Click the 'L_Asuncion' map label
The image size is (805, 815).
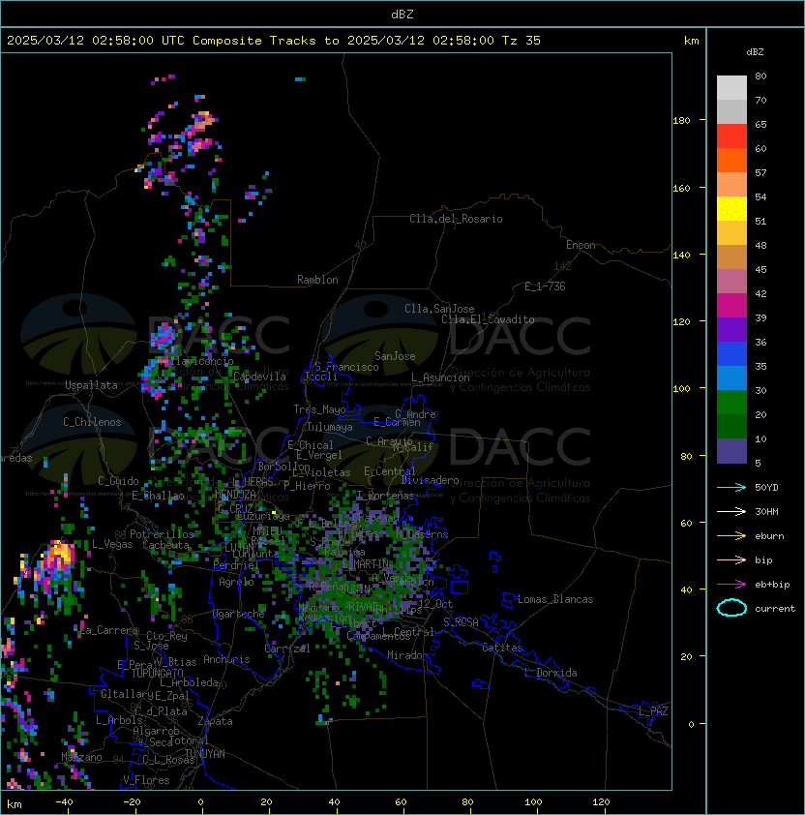point(440,377)
